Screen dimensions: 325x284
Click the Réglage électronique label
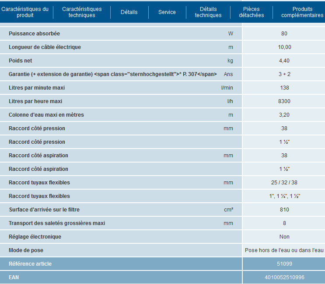coord(35,237)
